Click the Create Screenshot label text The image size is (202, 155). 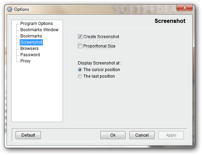(x=101, y=36)
